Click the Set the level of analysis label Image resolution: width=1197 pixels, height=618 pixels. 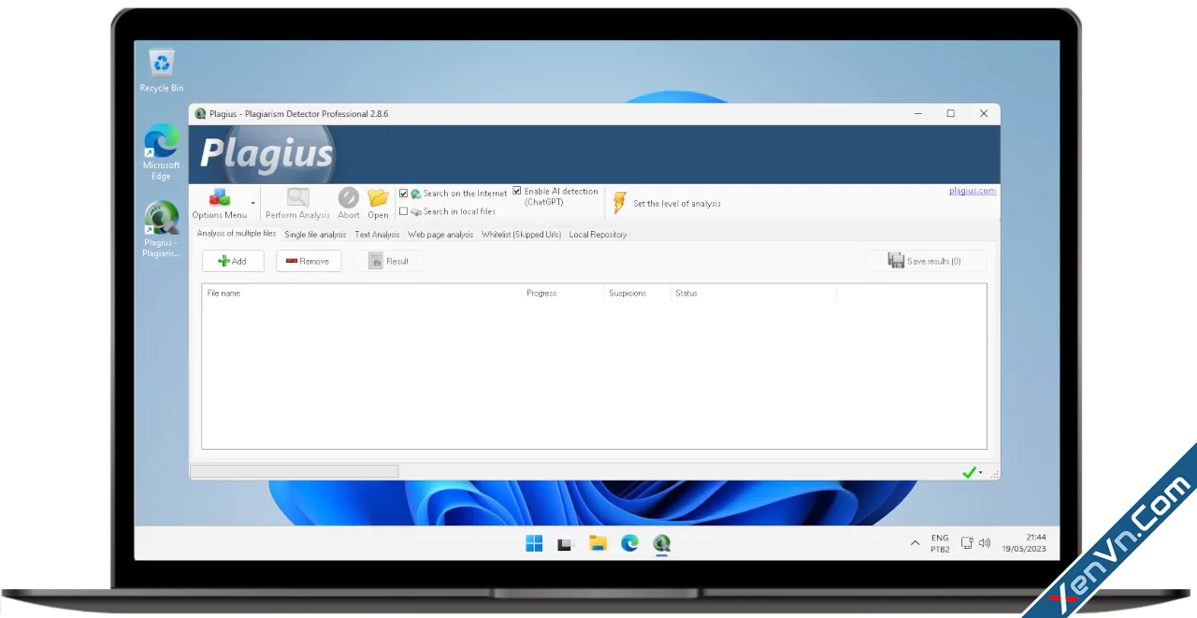(677, 204)
